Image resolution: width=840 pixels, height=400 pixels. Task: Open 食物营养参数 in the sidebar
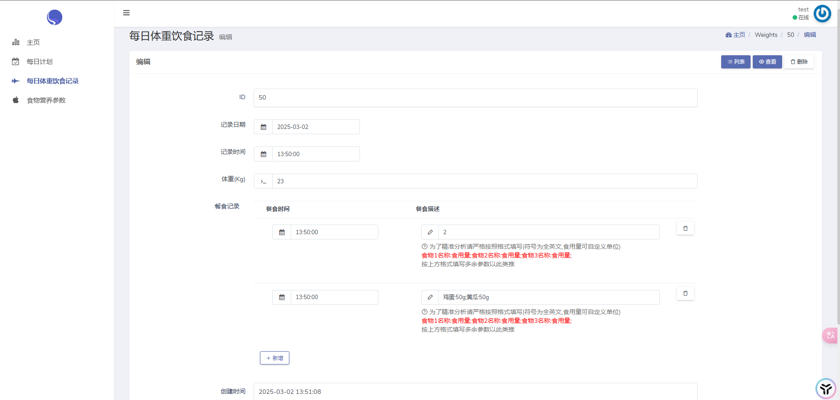click(x=46, y=100)
